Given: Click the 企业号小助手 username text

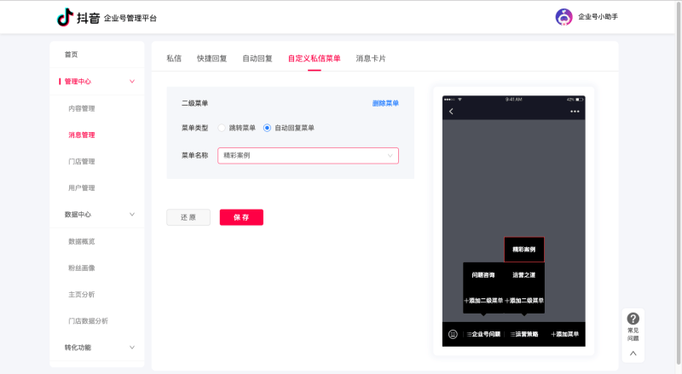Looking at the screenshot, I should point(598,17).
